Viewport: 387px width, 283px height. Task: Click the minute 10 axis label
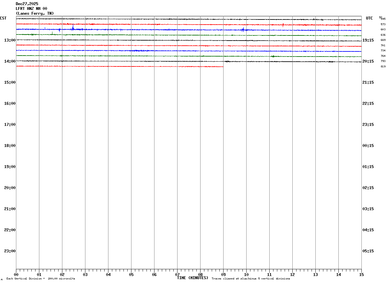[246, 275]
